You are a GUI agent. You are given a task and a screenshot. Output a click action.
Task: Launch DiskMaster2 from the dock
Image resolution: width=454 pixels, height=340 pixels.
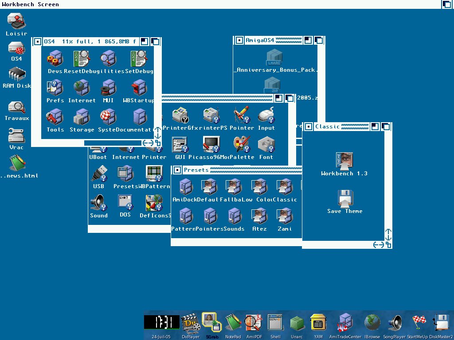[441, 323]
